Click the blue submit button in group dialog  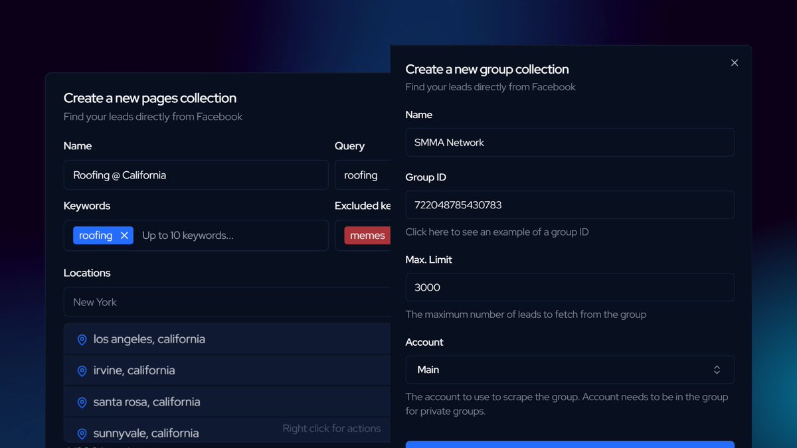click(570, 444)
